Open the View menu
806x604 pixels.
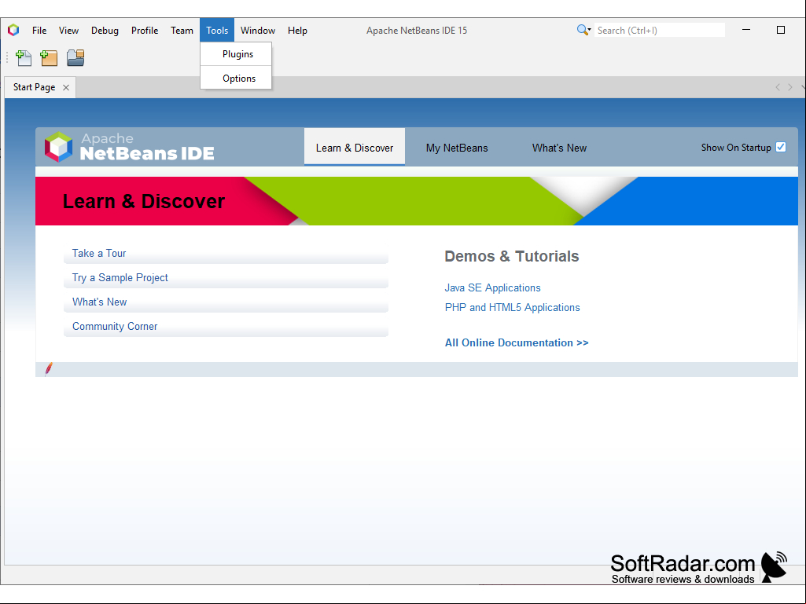coord(68,31)
